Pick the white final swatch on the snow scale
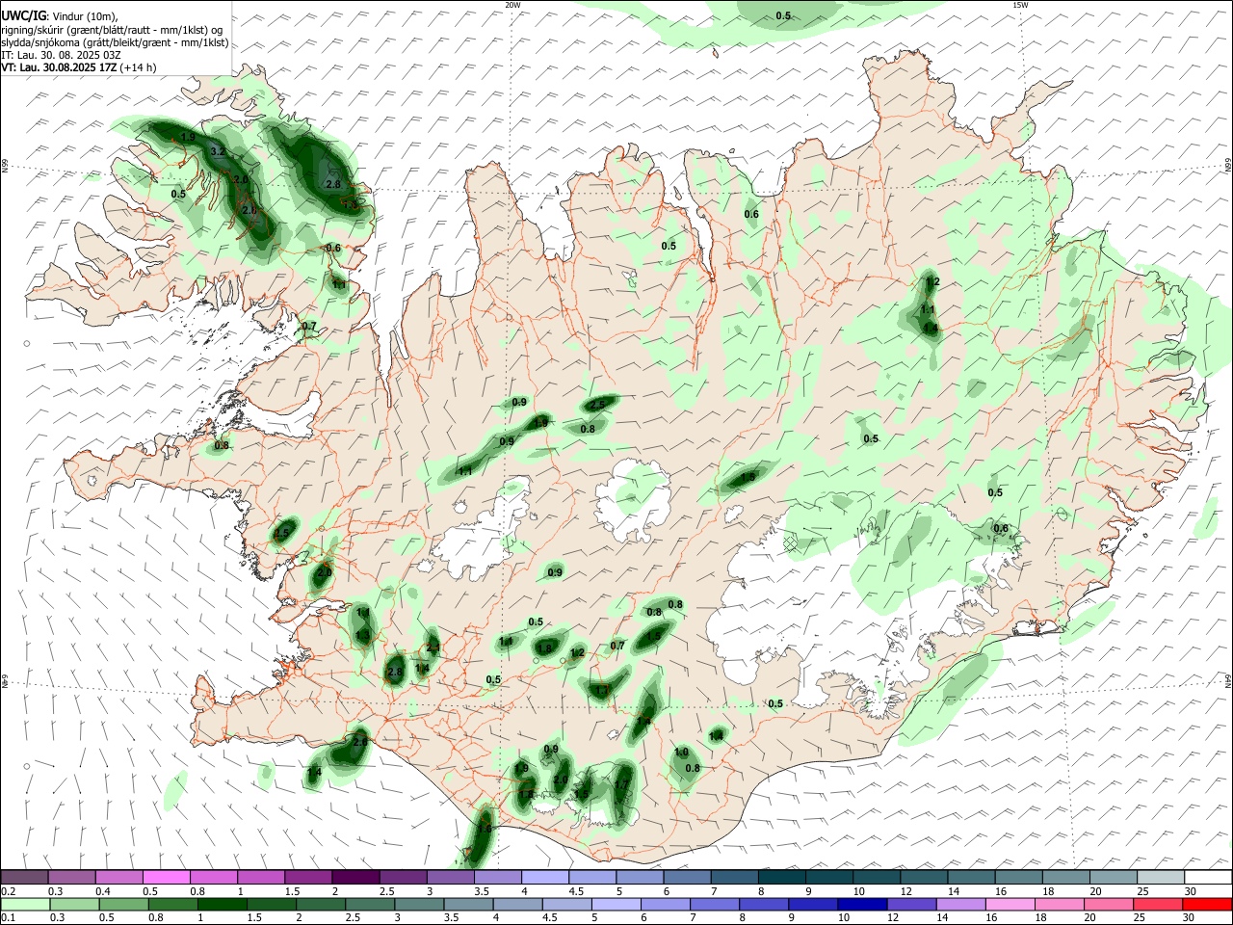This screenshot has height=925, width=1233. (x=1208, y=877)
